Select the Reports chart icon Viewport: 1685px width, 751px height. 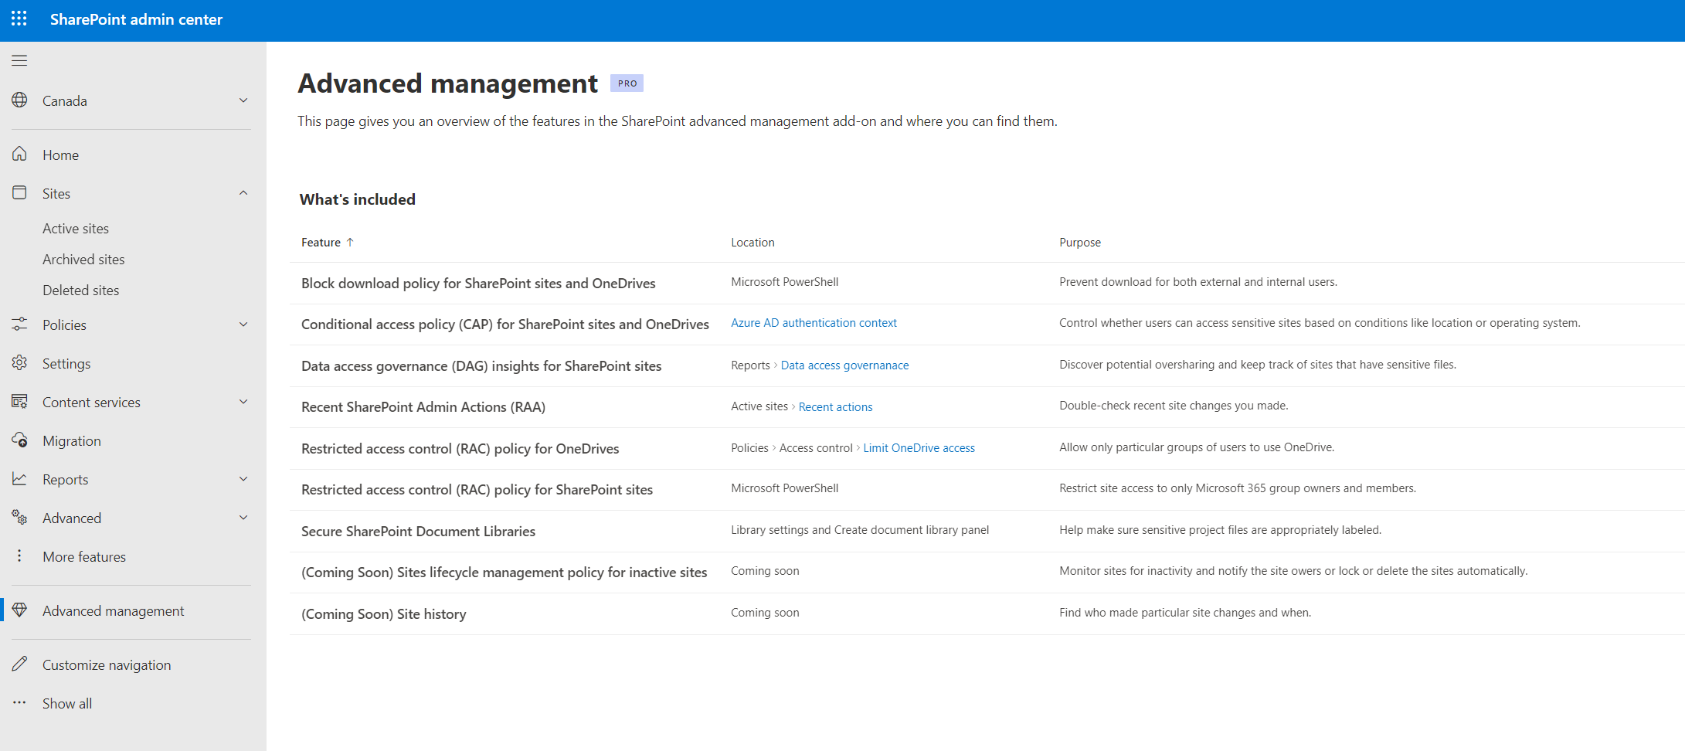click(19, 478)
